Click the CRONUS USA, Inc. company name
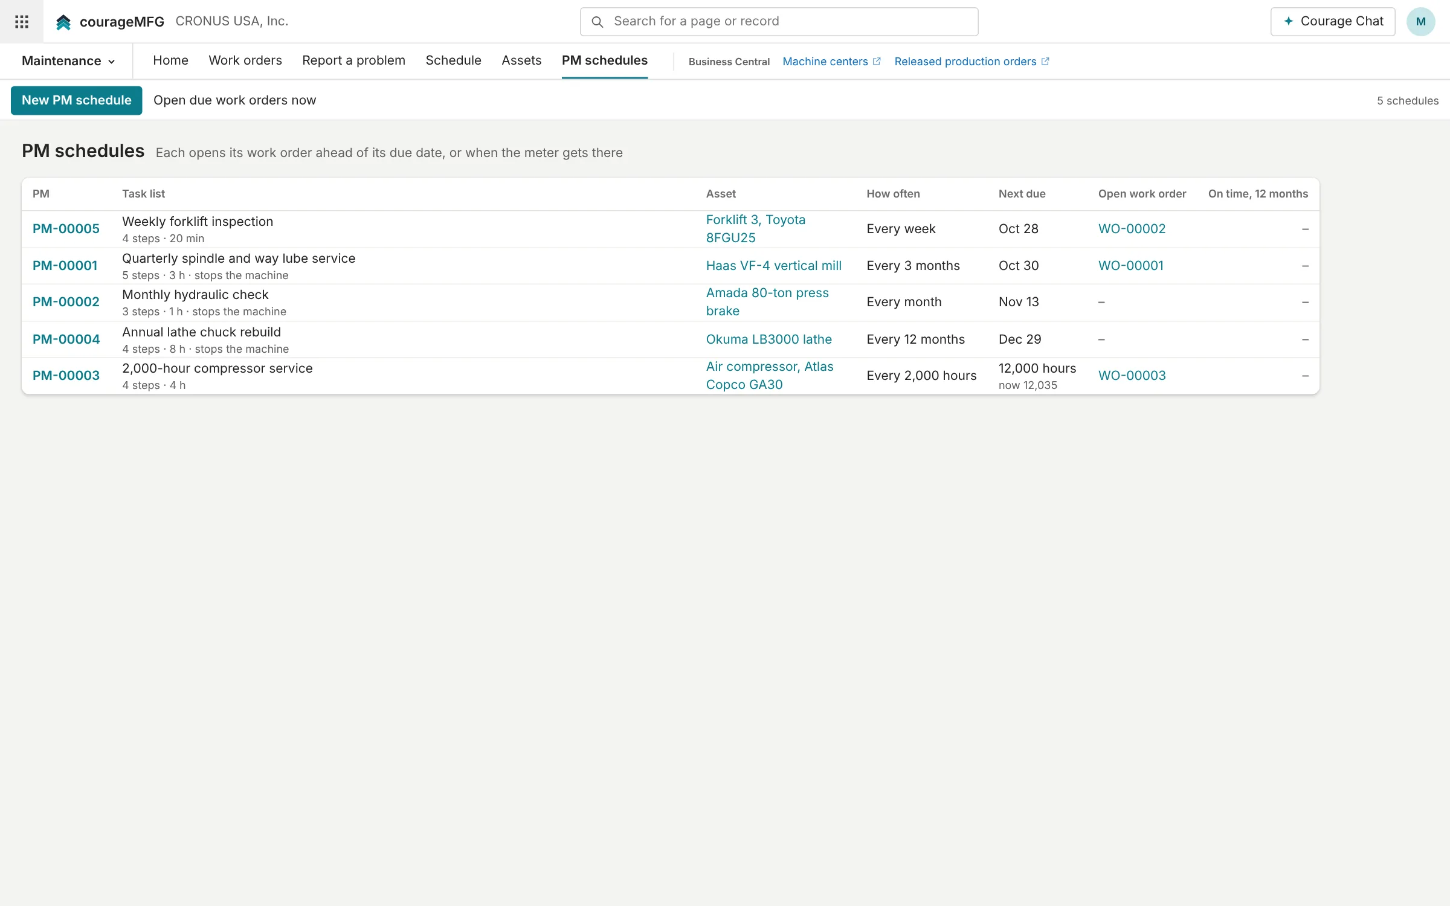Viewport: 1450px width, 906px height. pos(232,21)
